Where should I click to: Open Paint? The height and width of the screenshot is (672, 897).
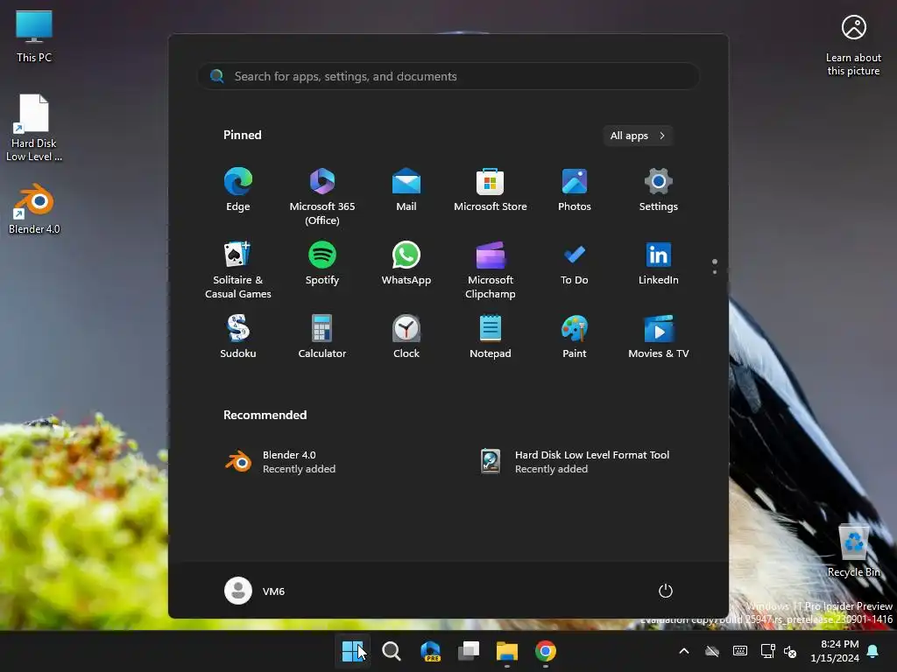point(575,337)
